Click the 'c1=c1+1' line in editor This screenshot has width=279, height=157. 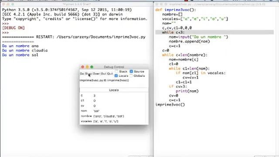click(x=184, y=82)
